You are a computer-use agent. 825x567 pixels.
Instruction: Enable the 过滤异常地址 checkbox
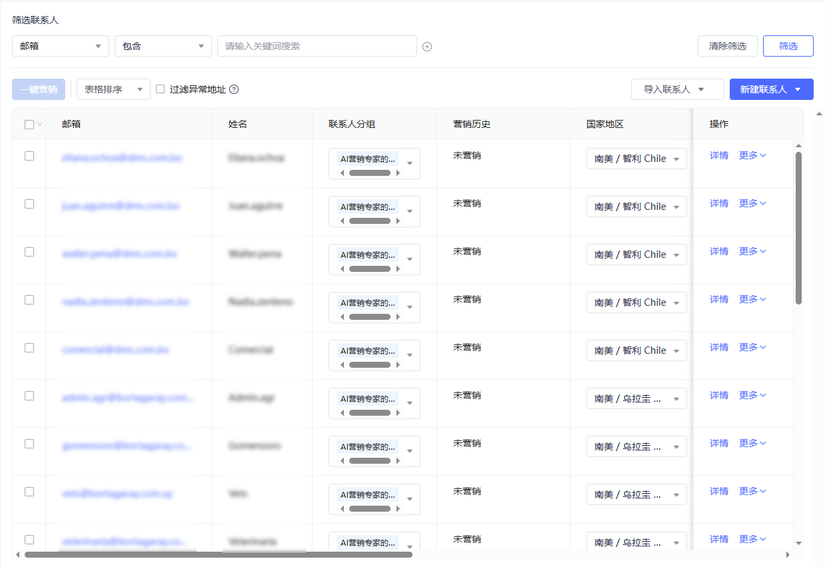[160, 89]
